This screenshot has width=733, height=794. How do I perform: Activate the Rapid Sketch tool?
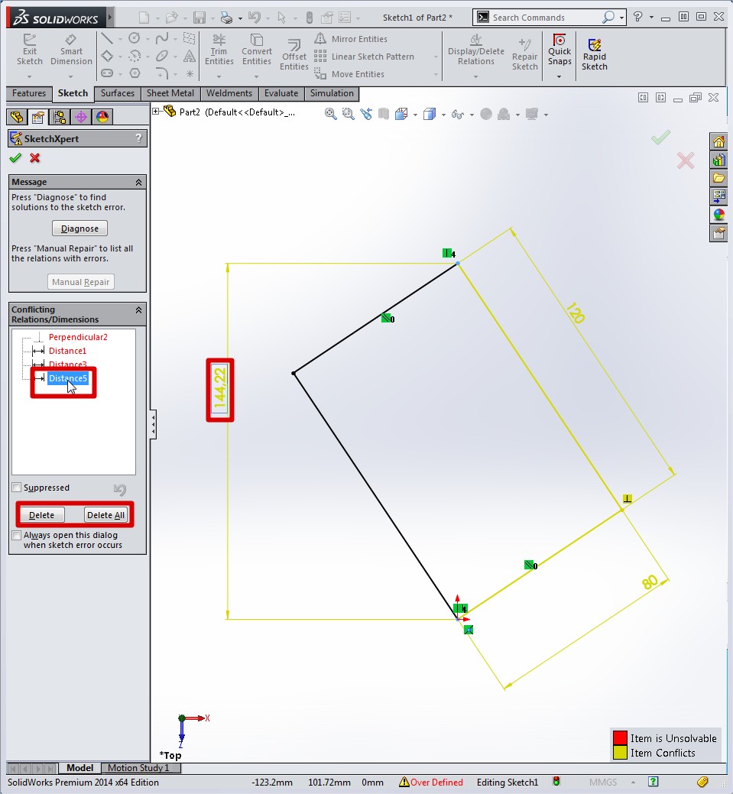tap(594, 55)
